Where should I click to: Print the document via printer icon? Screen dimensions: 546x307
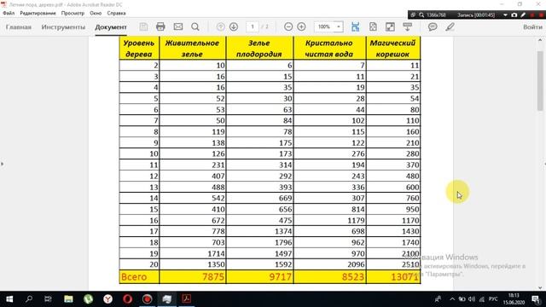coord(160,26)
